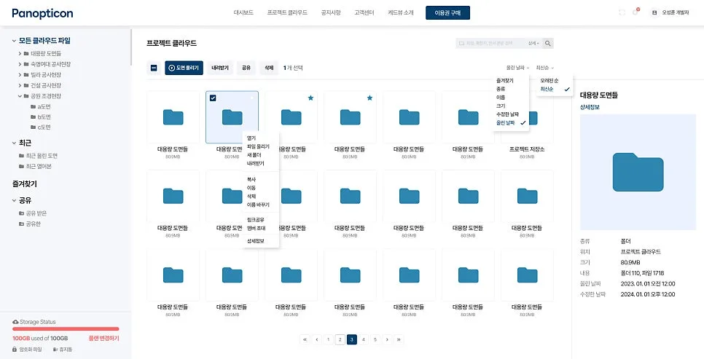
Task: Click the refresh icon in header
Action: click(622, 12)
